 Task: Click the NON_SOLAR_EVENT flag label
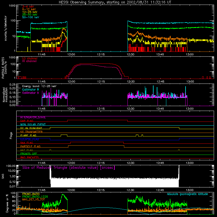[33, 125]
